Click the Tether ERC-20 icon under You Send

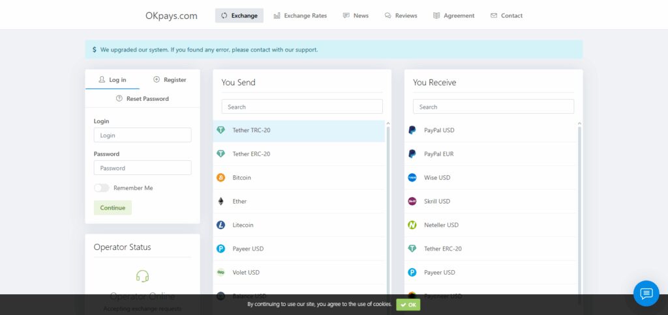[x=220, y=154]
